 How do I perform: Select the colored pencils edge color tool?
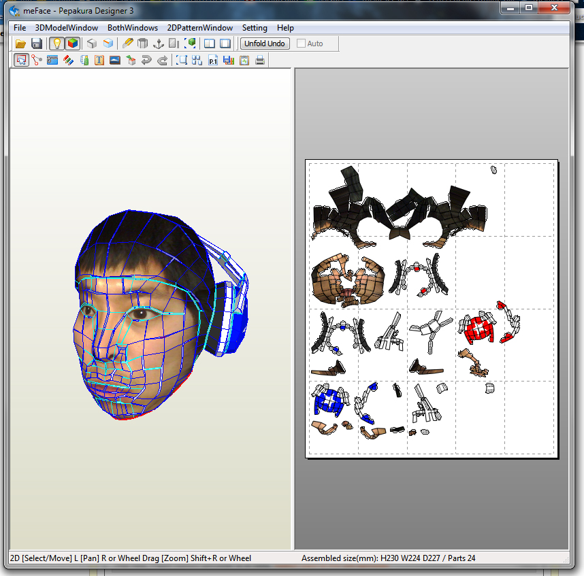pyautogui.click(x=68, y=60)
